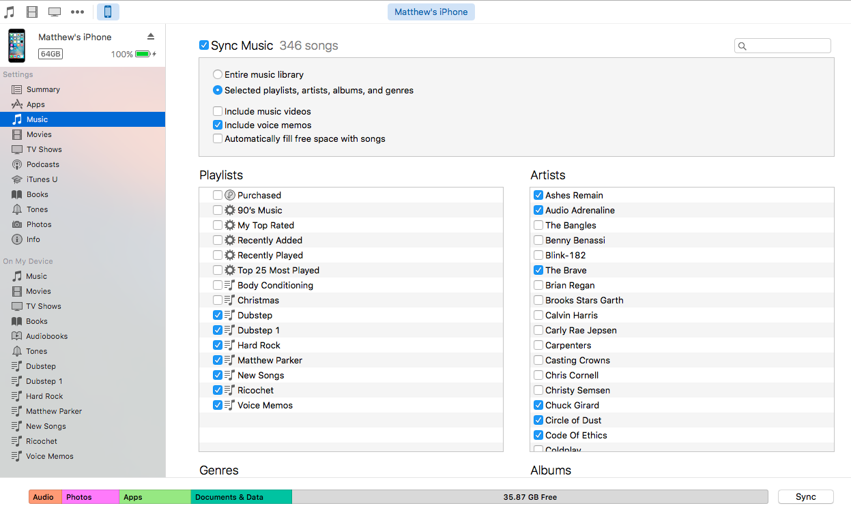Uncheck the New Songs playlist checkbox

pos(218,375)
